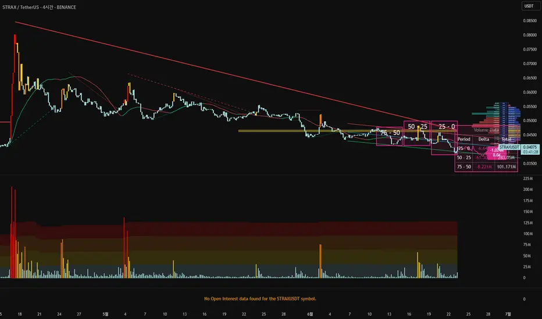This screenshot has width=542, height=319.
Task: Select the 283.05M total cell
Action: click(x=507, y=158)
